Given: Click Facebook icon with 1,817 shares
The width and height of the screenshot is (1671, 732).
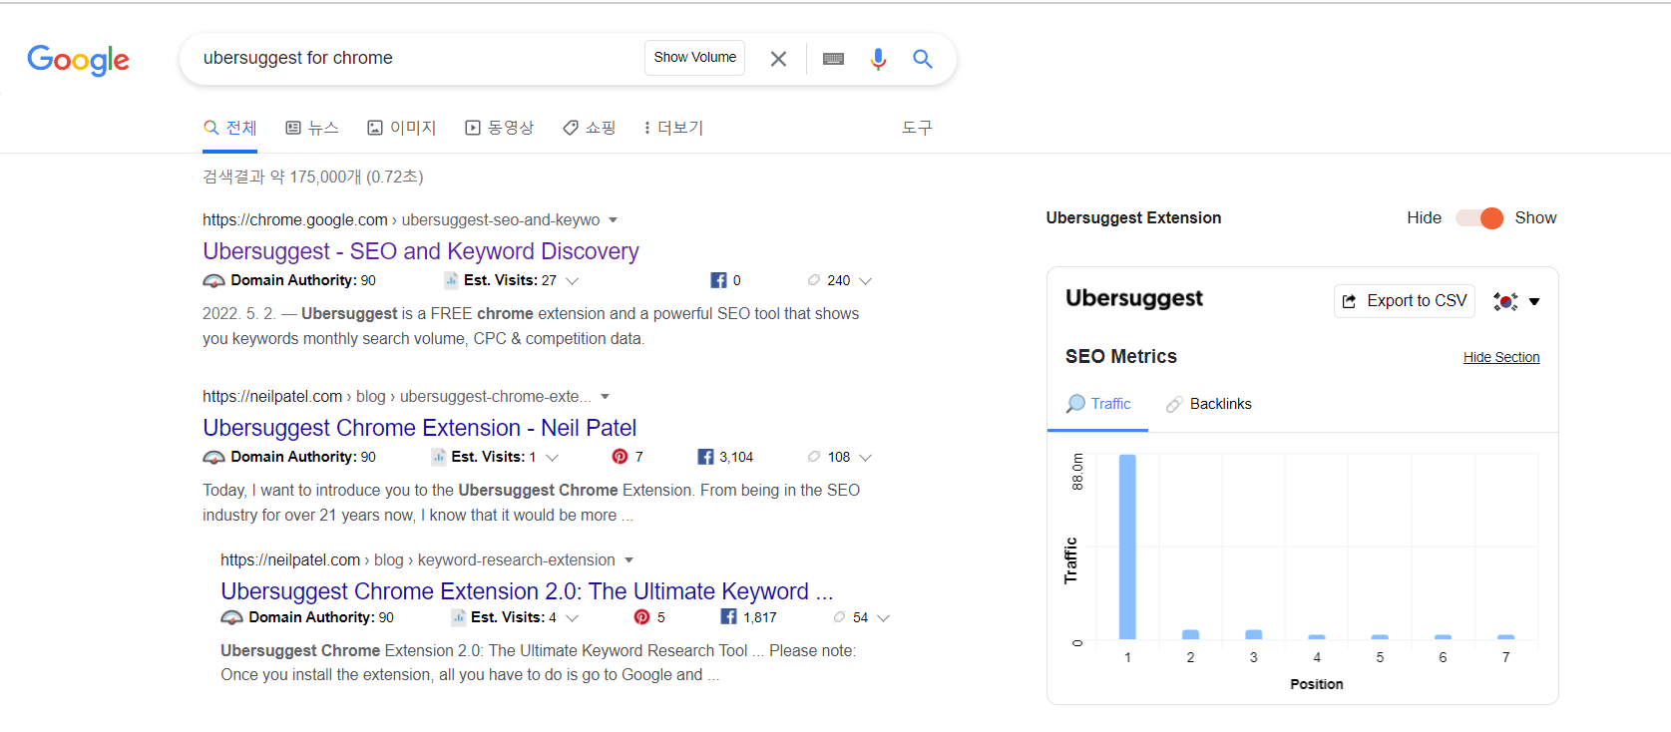Looking at the screenshot, I should coord(728,617).
